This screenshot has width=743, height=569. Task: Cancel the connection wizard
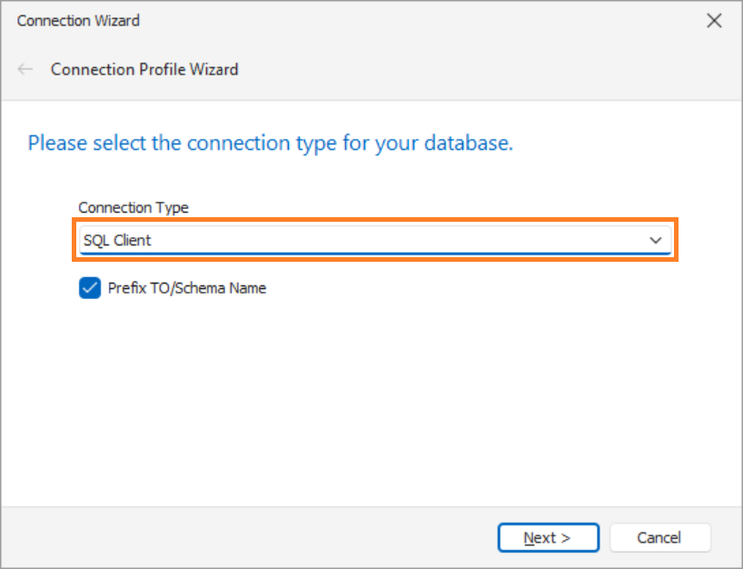coord(659,538)
